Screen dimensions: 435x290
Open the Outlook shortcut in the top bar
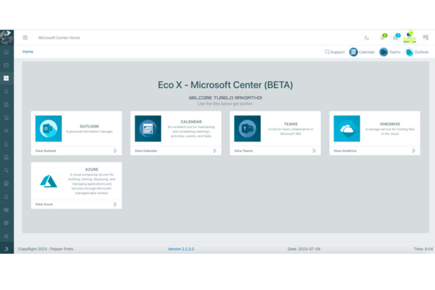(x=417, y=52)
